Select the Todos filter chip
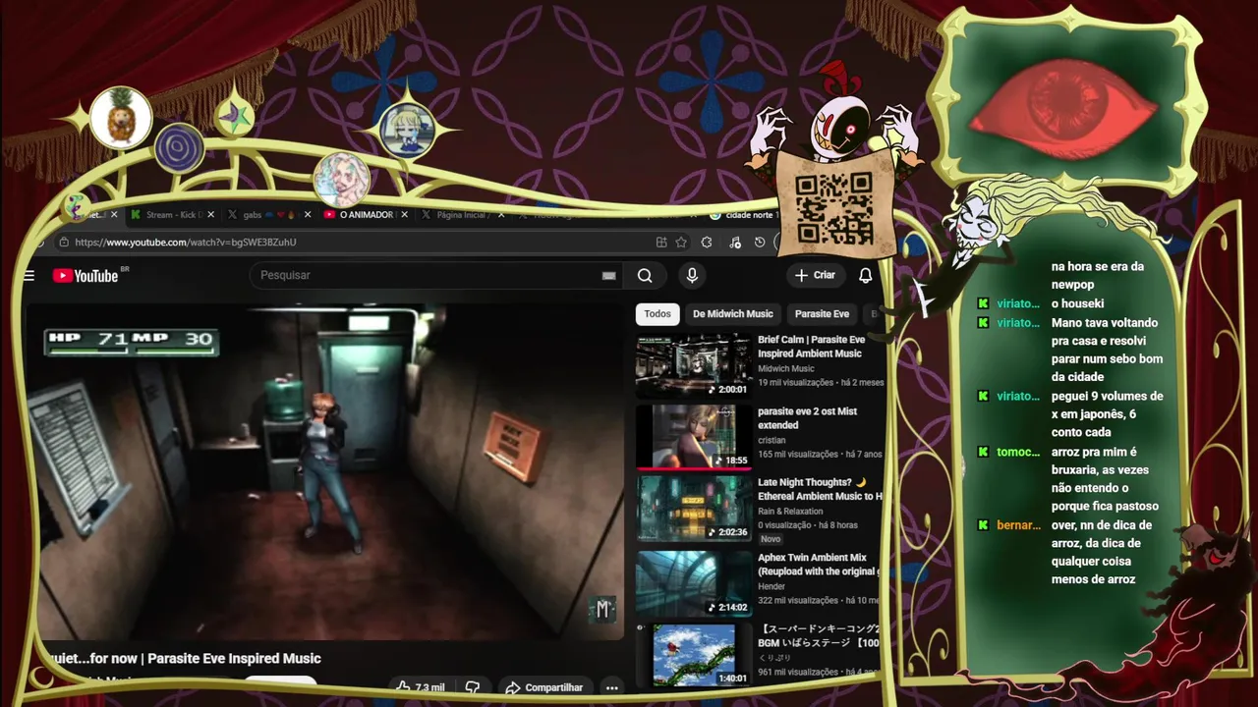 [658, 314]
